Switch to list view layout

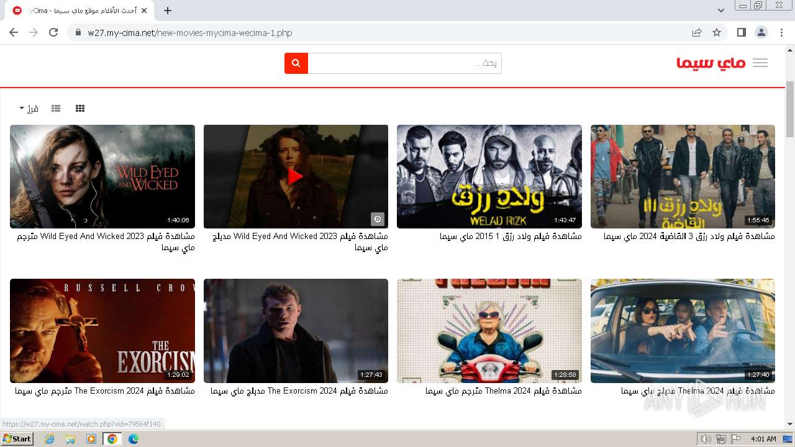pos(56,109)
